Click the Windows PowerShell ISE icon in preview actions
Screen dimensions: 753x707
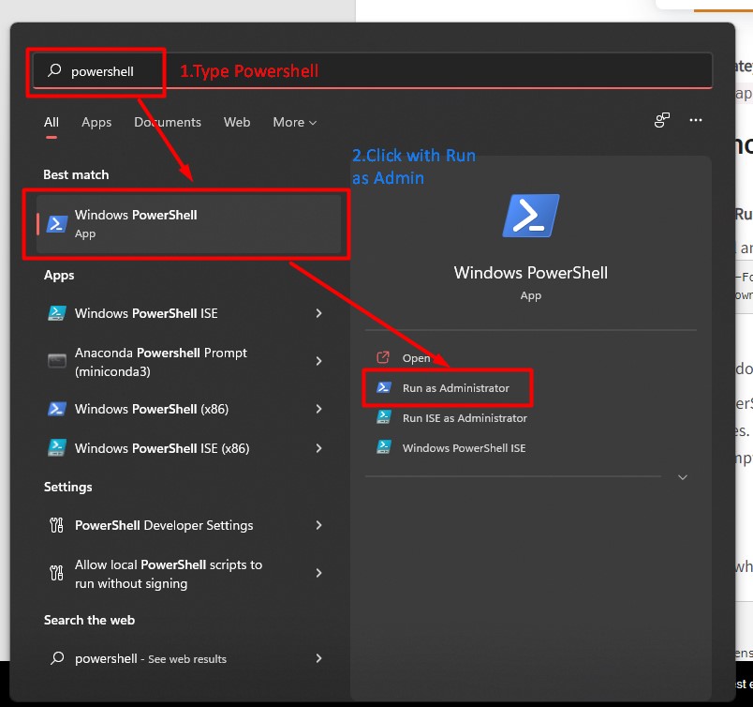[x=383, y=447]
